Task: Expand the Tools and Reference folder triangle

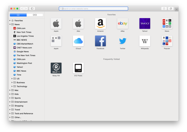Action: tap(10, 114)
